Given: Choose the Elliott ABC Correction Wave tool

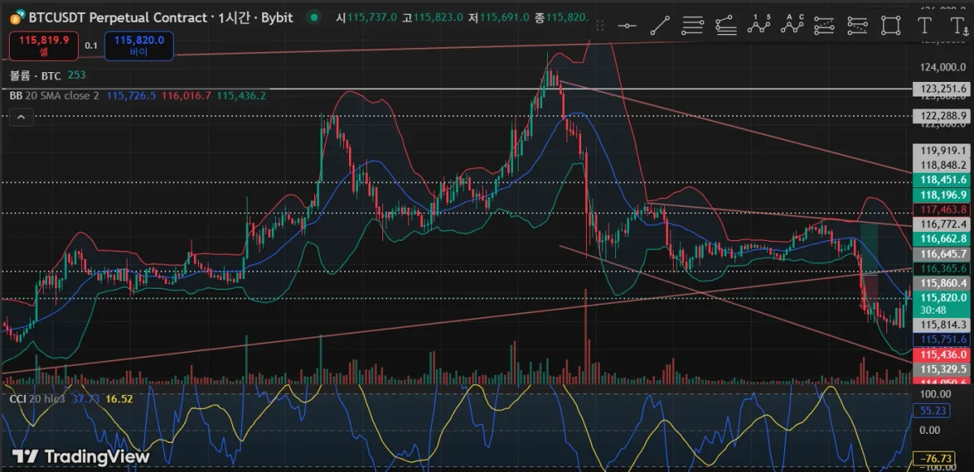Looking at the screenshot, I should pyautogui.click(x=791, y=24).
